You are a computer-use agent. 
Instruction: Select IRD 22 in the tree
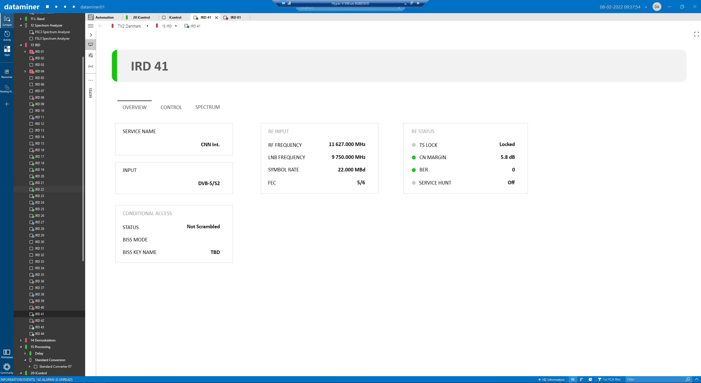[x=39, y=189]
